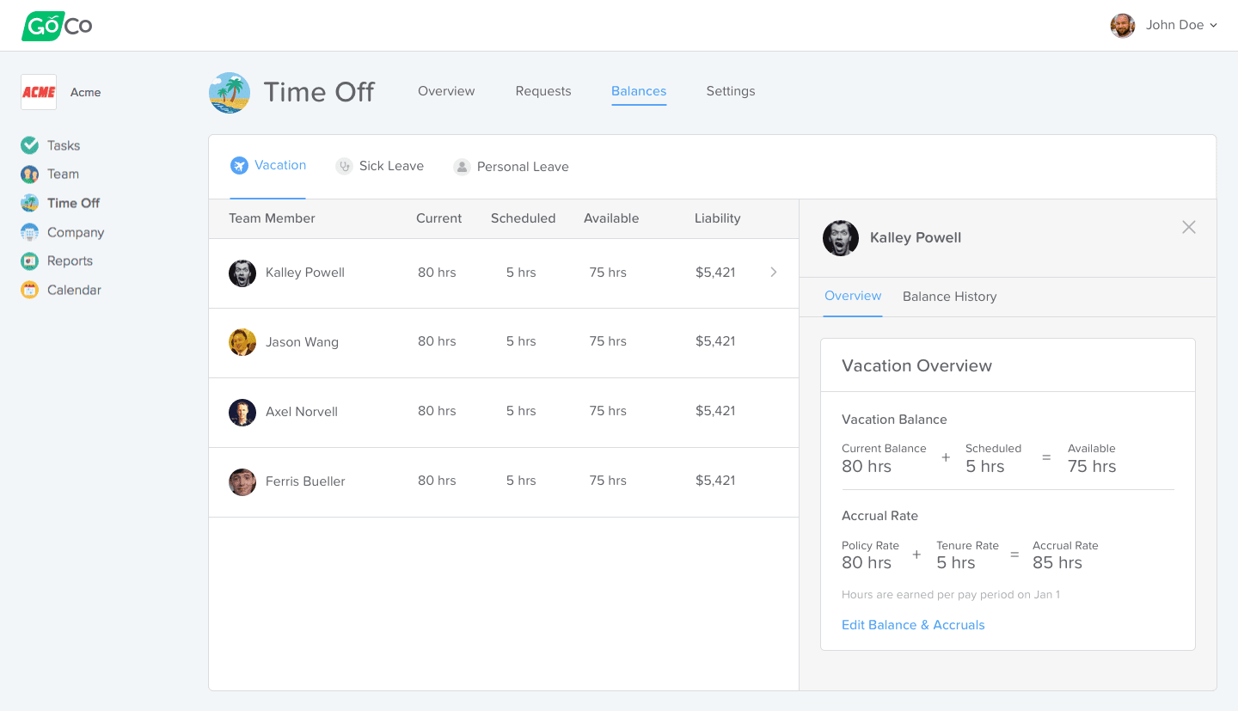Click Edit Balance & Accruals link

point(913,625)
